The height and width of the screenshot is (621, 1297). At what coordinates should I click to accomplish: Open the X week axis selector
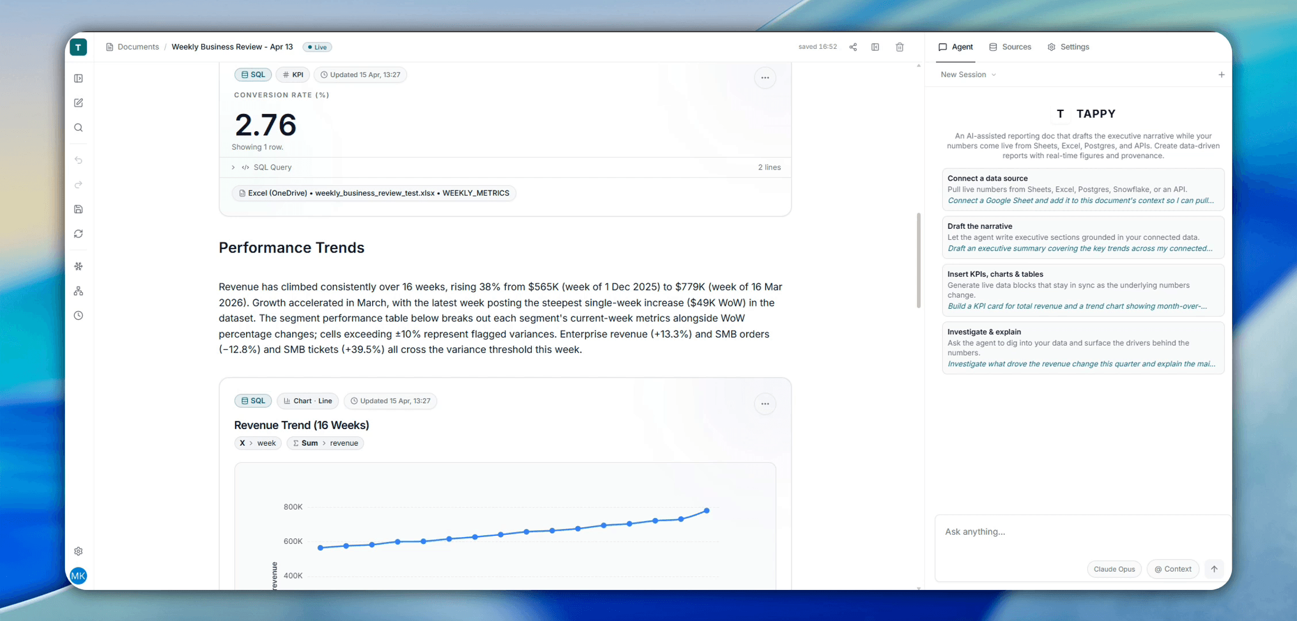pyautogui.click(x=258, y=443)
